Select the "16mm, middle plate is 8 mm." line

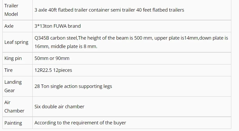(x=66, y=46)
